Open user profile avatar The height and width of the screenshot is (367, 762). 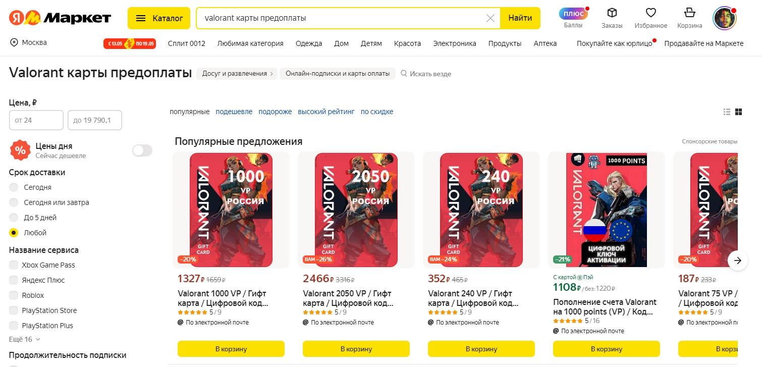tap(724, 18)
